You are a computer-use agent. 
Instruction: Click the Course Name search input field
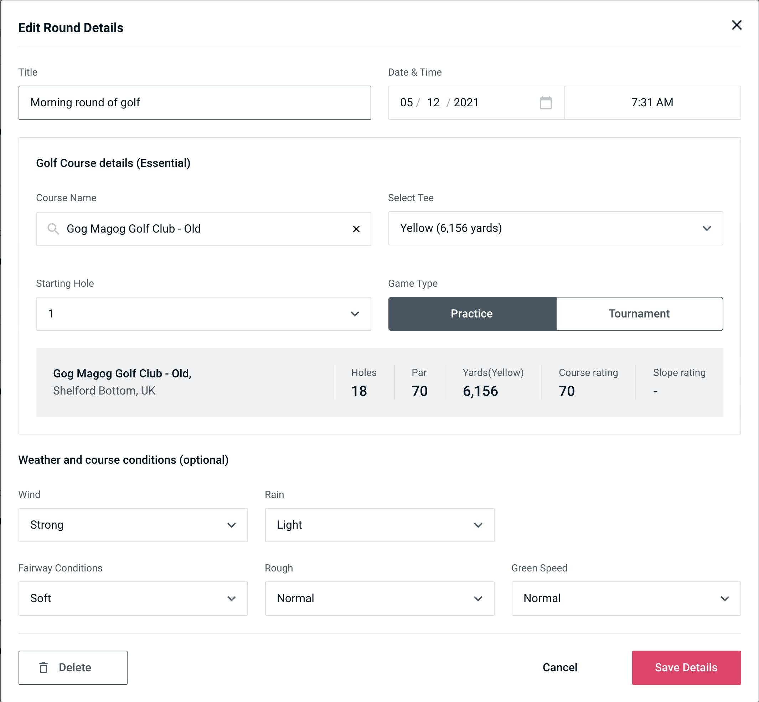pyautogui.click(x=203, y=228)
